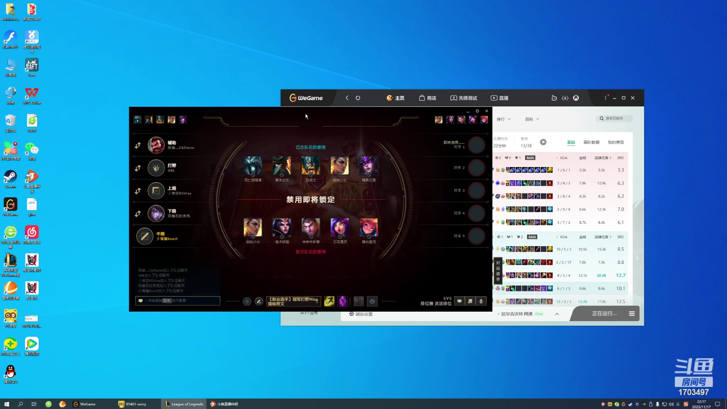Click the swap/trade position icon for 辅助
This screenshot has width=727, height=409.
[x=137, y=145]
